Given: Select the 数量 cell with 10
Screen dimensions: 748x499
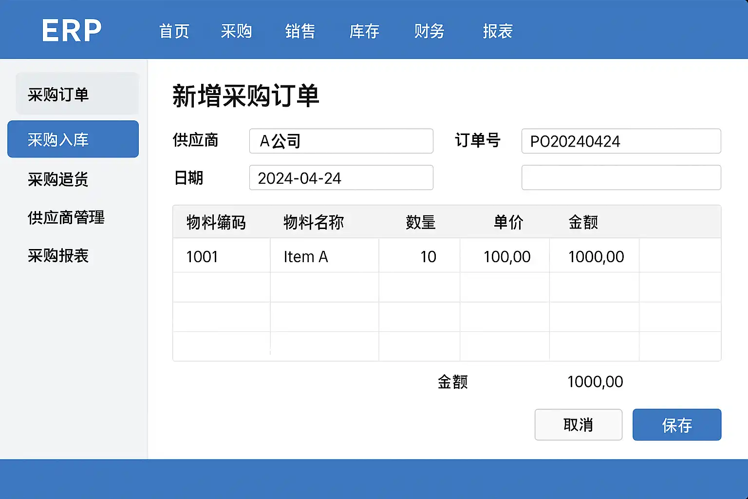Looking at the screenshot, I should point(419,256).
